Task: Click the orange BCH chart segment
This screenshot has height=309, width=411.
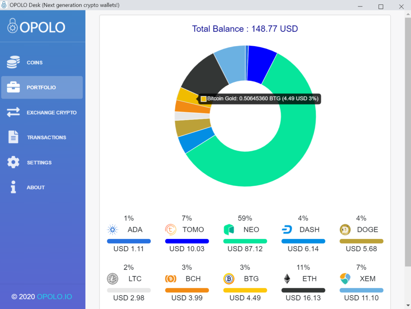Action: point(192,107)
